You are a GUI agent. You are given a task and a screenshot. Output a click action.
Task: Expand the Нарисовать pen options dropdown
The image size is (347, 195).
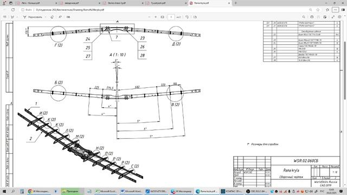tap(46, 17)
